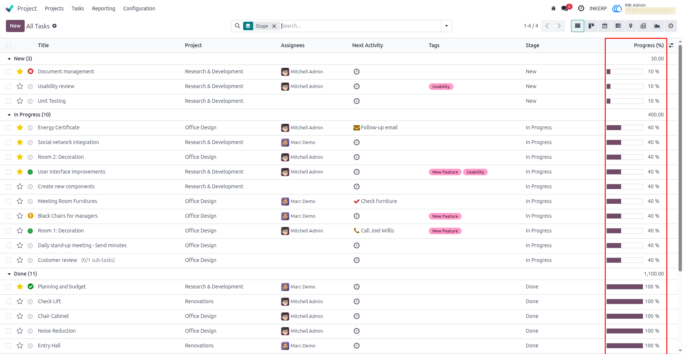Check the Energy Certificate row checkbox
This screenshot has width=683, height=354.
coord(8,127)
